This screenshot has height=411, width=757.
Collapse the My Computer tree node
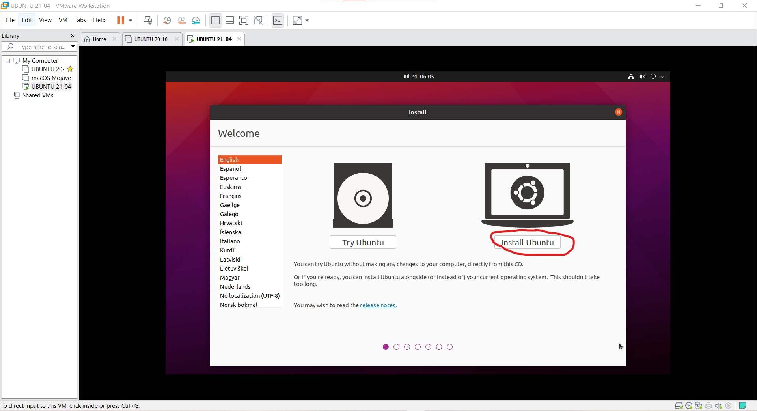7,61
